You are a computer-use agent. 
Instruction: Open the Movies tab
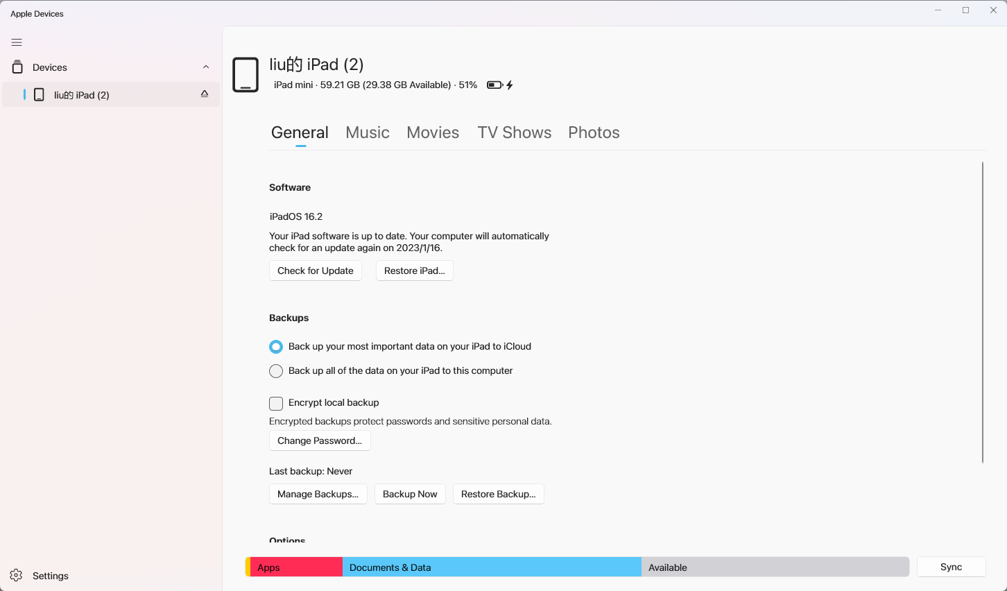click(433, 132)
